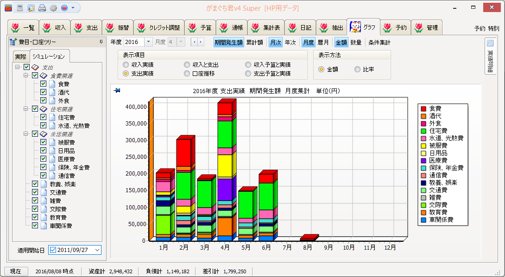
Task: Click the 累計額 button
Action: (255, 42)
